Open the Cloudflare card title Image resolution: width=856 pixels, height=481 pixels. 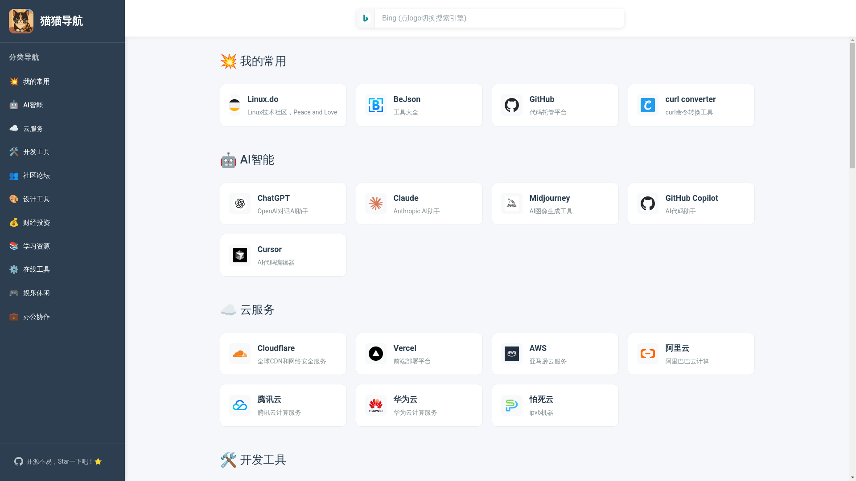(276, 348)
